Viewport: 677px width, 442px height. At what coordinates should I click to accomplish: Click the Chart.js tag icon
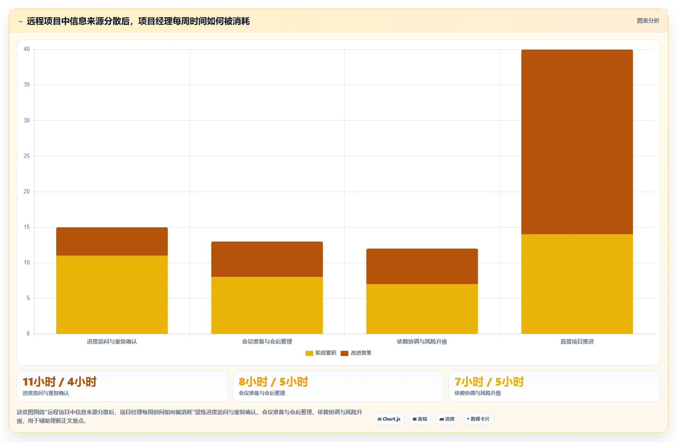tap(379, 419)
